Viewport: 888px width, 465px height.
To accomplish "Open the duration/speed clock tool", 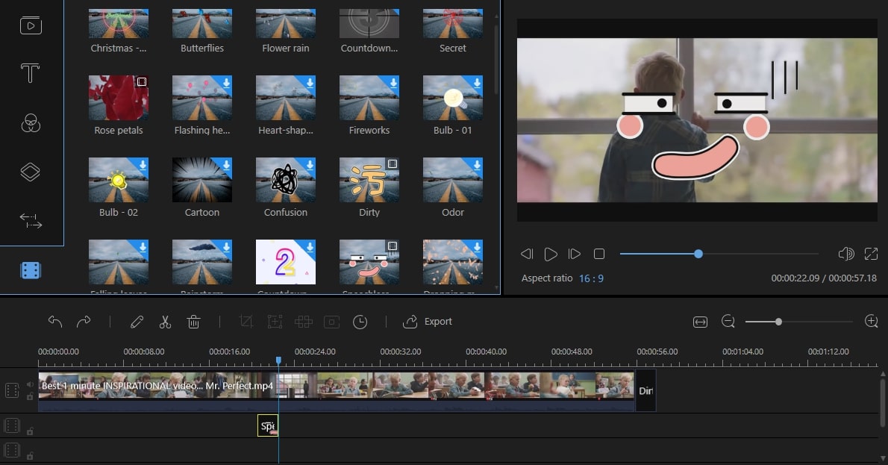I will (360, 321).
